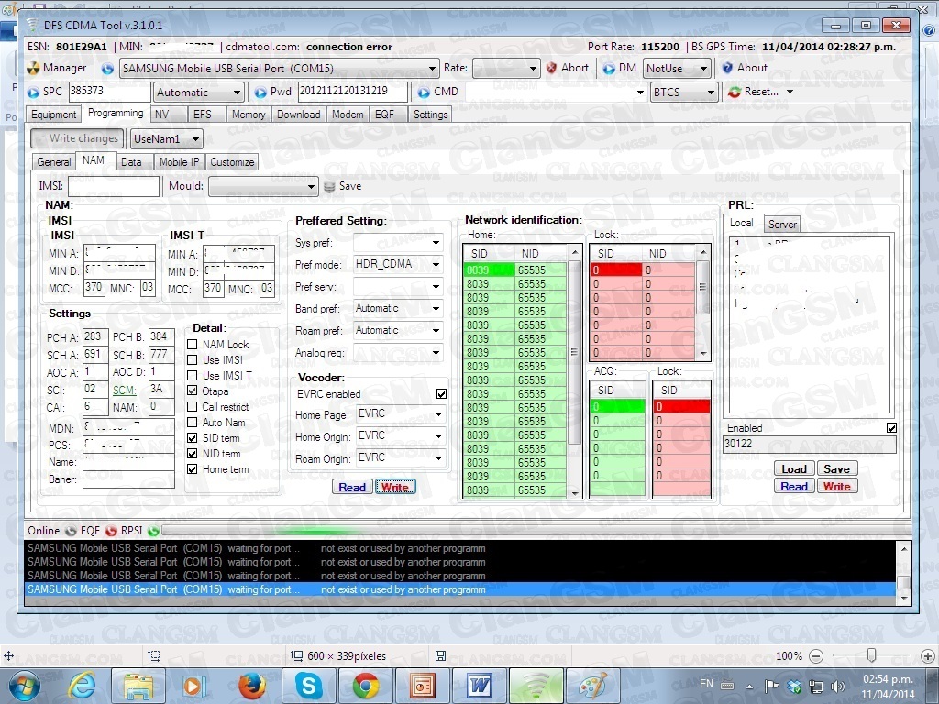Viewport: 939px width, 704px height.
Task: Click the volume speaker tray icon
Action: coord(838,686)
